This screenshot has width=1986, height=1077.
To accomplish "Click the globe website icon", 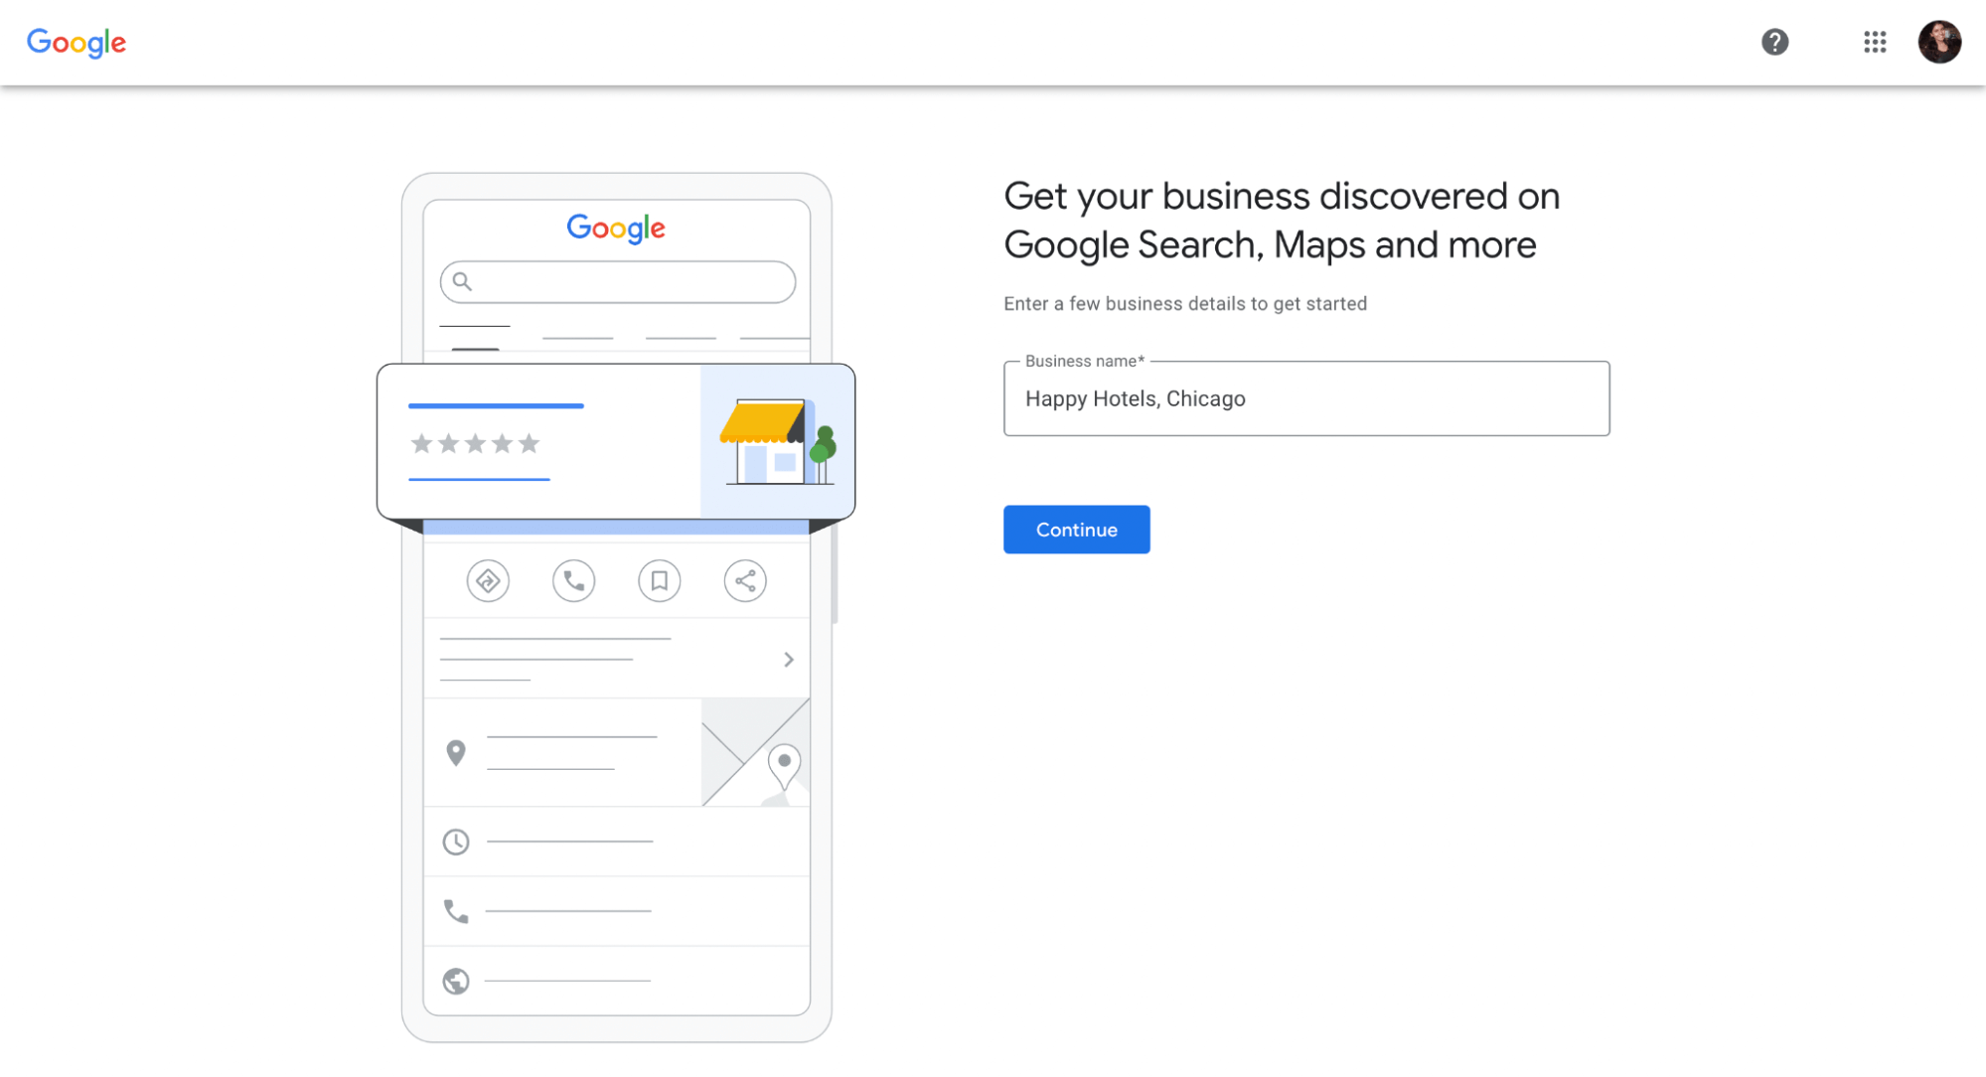I will click(x=456, y=982).
